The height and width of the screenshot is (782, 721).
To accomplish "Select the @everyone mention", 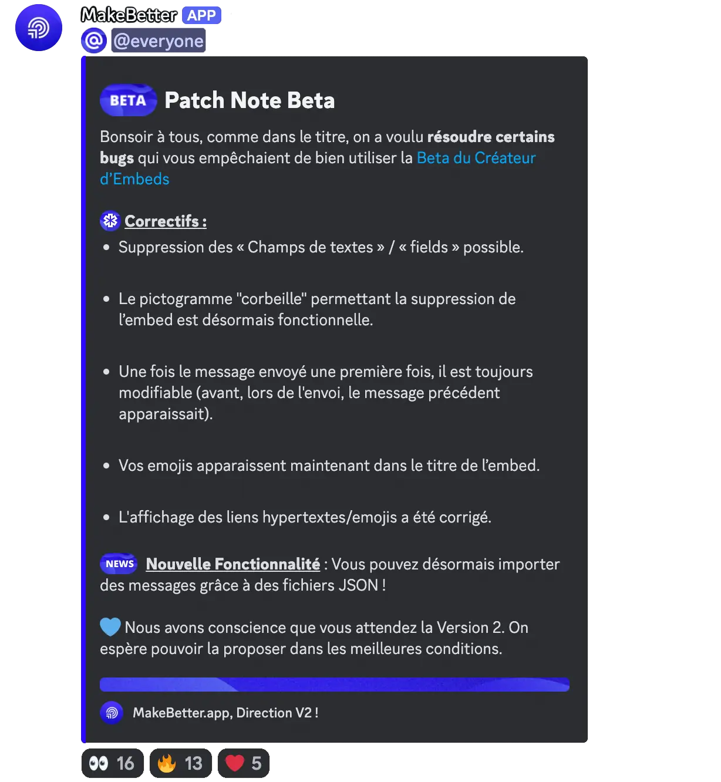I will tap(159, 41).
